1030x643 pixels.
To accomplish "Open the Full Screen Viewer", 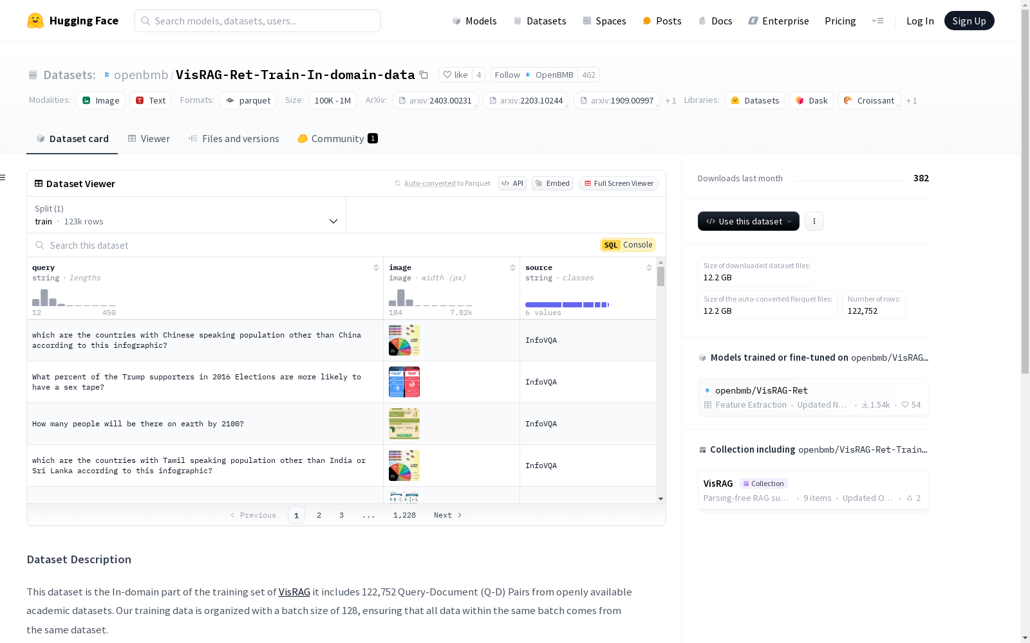I will pyautogui.click(x=619, y=183).
